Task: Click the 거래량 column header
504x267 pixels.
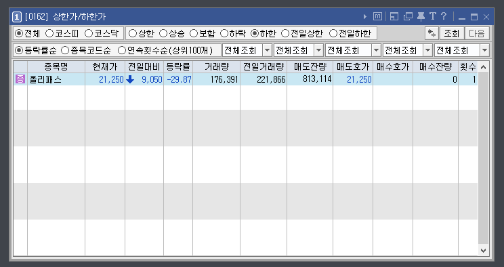Action: [x=216, y=67]
